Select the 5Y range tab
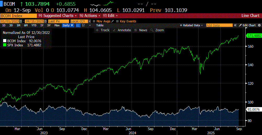Viewport: 262px width, 135px height. tap(49, 25)
